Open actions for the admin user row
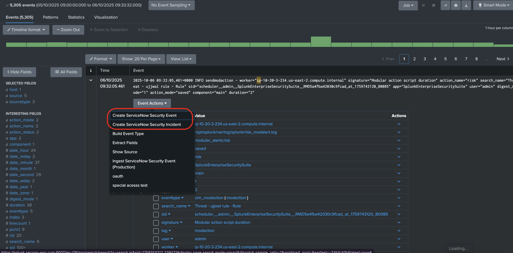 pyautogui.click(x=399, y=239)
